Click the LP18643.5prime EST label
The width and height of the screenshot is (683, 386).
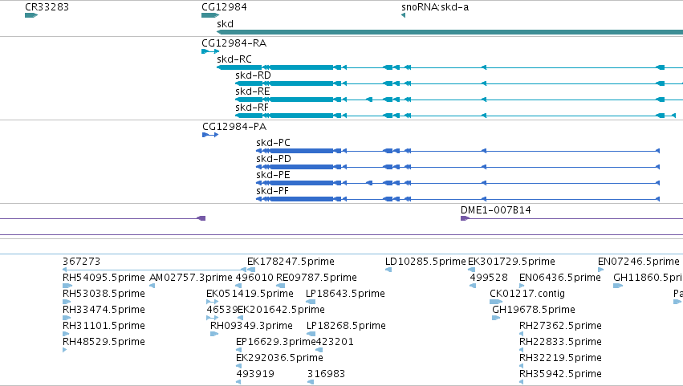pyautogui.click(x=345, y=294)
